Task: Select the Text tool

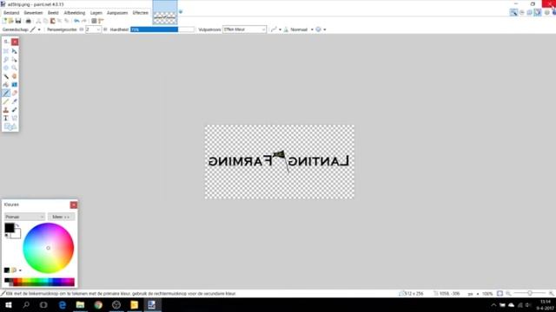Action: pos(6,119)
